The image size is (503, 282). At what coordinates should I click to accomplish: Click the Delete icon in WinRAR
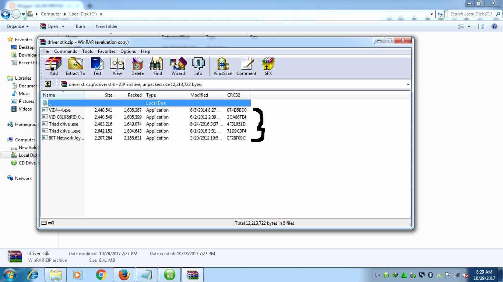click(138, 66)
